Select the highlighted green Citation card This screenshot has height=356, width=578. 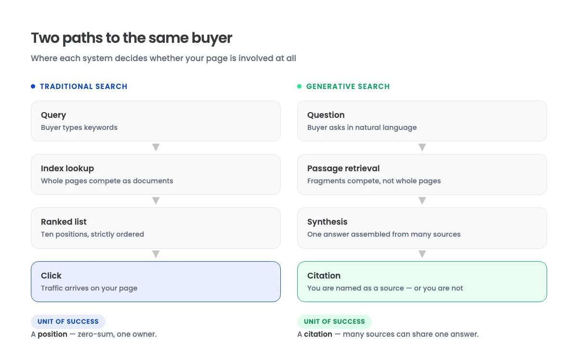coord(422,281)
